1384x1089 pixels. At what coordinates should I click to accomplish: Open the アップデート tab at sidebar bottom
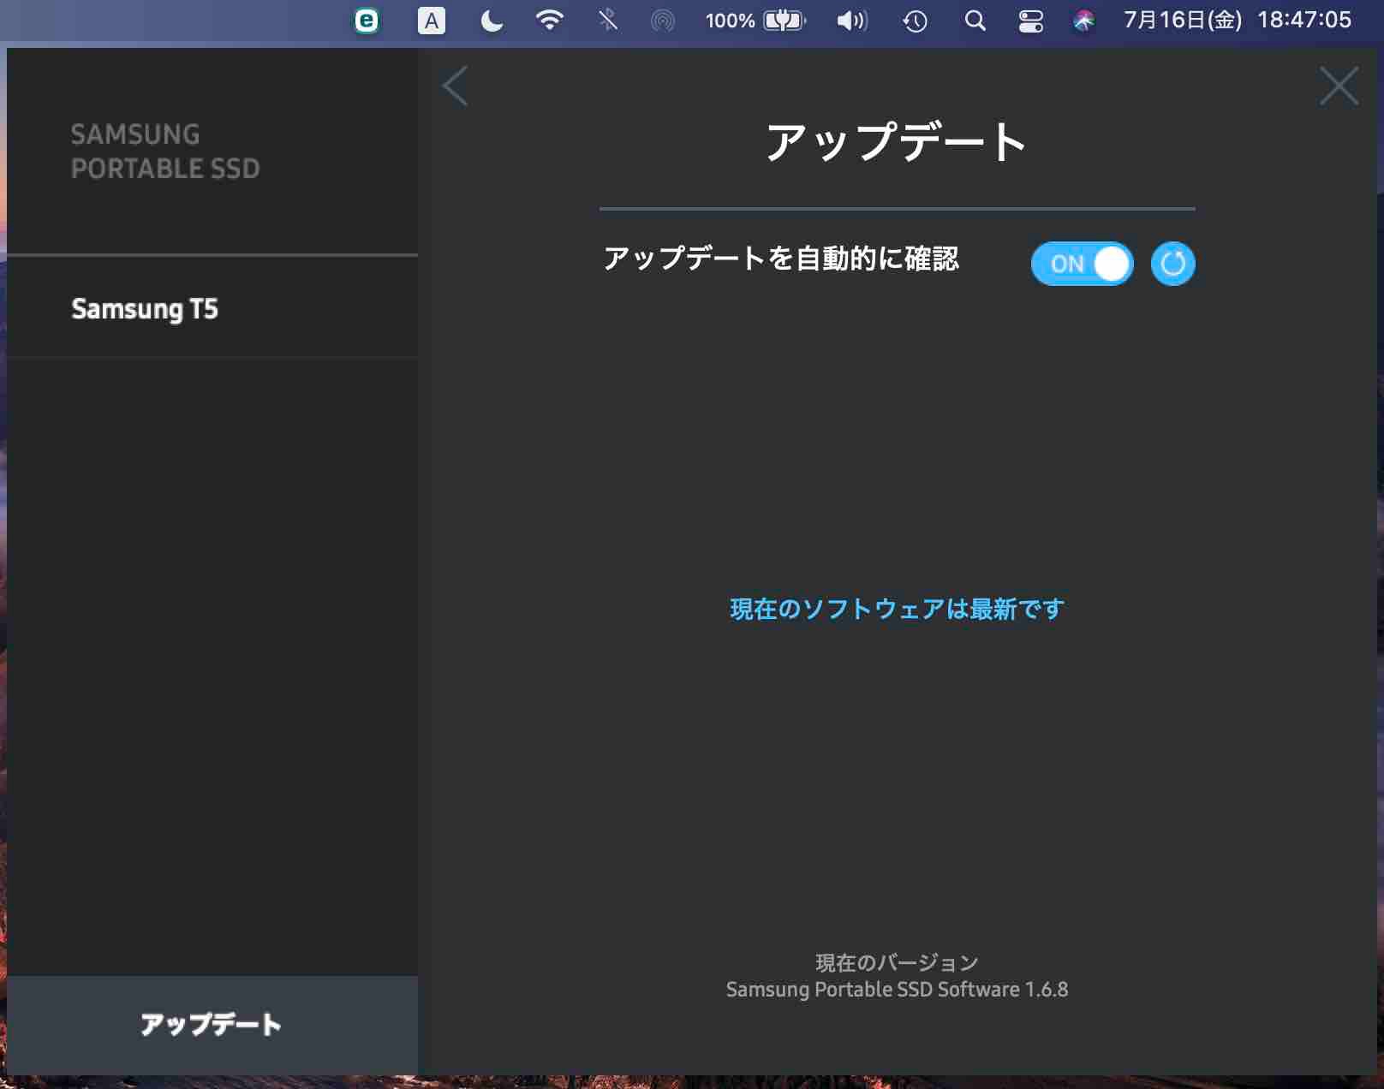212,1024
